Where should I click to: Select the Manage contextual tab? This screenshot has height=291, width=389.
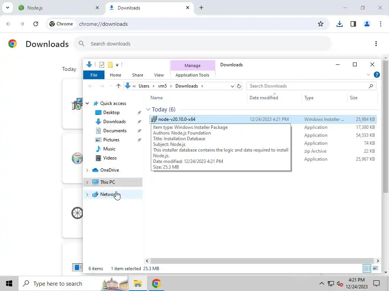pos(193,65)
